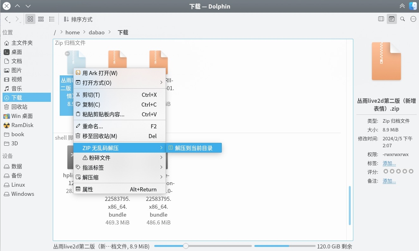Screen dimensions: 419x251
Task: Expand 粉碎文件 submenu
Action: (119, 158)
